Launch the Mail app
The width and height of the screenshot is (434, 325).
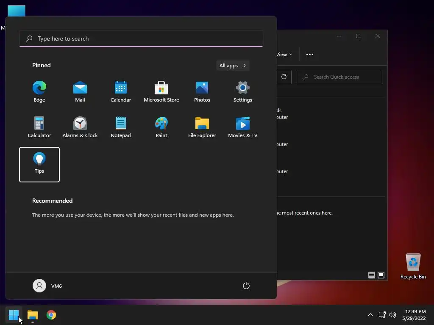(80, 91)
